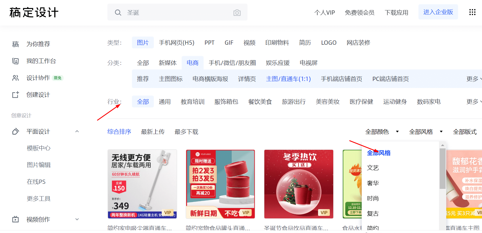This screenshot has width=482, height=233.
Task: Select the 视频 type tab
Action: 249,43
